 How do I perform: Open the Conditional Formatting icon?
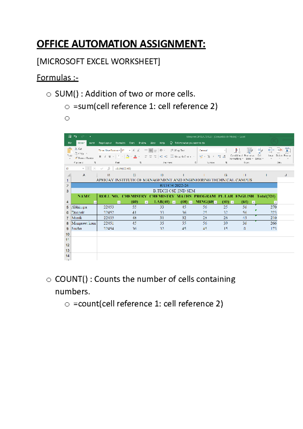tap(237, 151)
